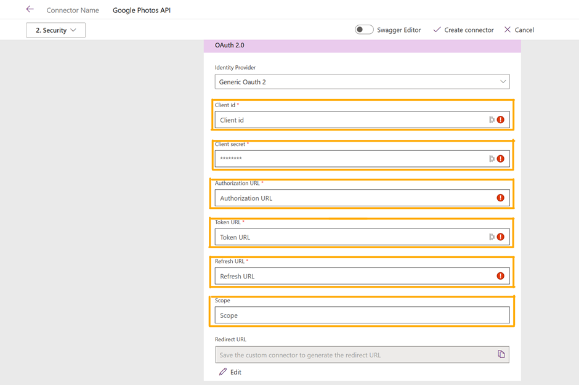Click the Create connector button
This screenshot has width=579, height=385.
tap(463, 30)
